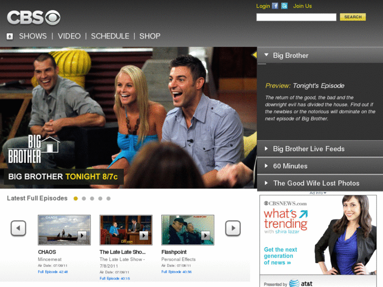Click Preview: Tonight's Episode heading
The image size is (383, 287).
[x=305, y=86]
